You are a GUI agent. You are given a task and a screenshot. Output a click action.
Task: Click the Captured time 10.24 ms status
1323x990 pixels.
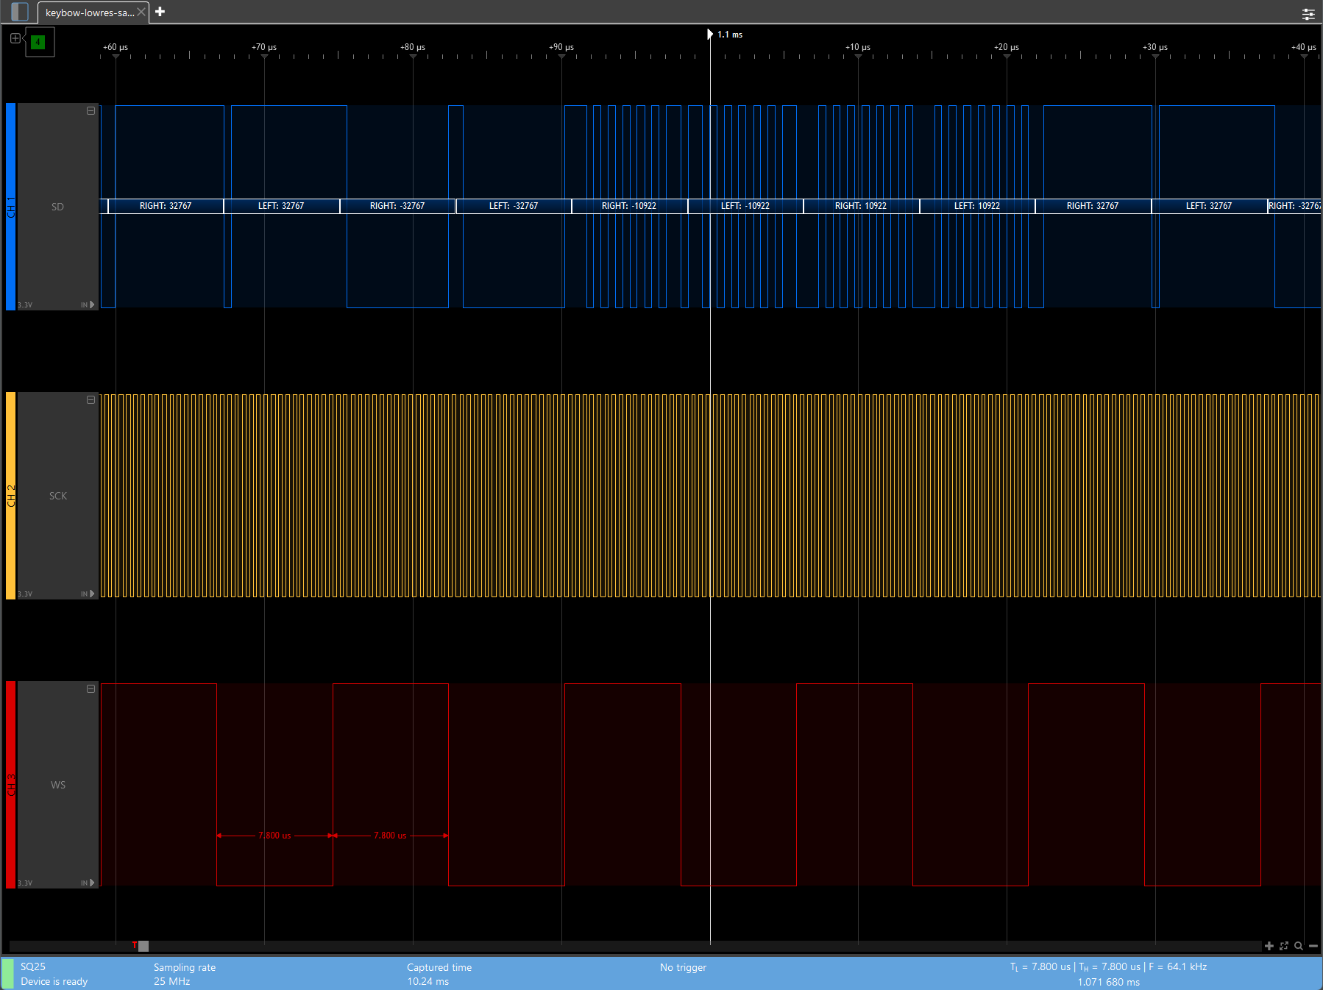pos(439,974)
